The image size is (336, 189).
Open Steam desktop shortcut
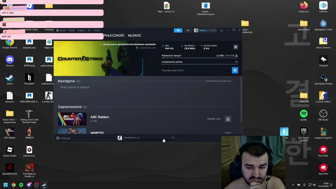pyautogui.click(x=10, y=79)
